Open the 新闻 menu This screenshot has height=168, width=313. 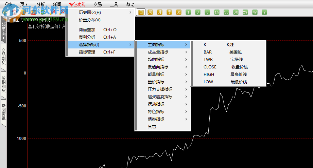point(57,4)
